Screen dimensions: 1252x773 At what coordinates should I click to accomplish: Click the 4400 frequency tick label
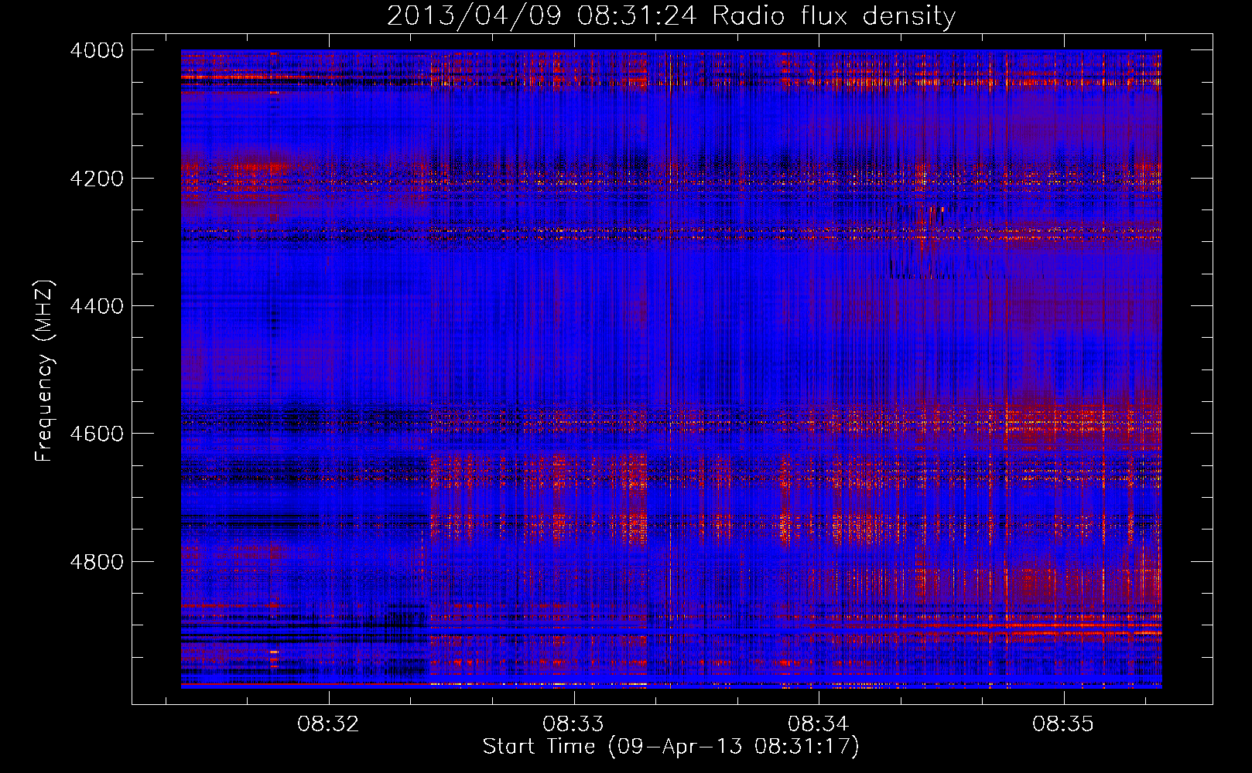pyautogui.click(x=97, y=306)
